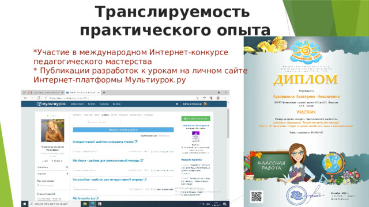Click the Windows taskbar search box
Viewport: 369px width, 207px height.
[55, 204]
